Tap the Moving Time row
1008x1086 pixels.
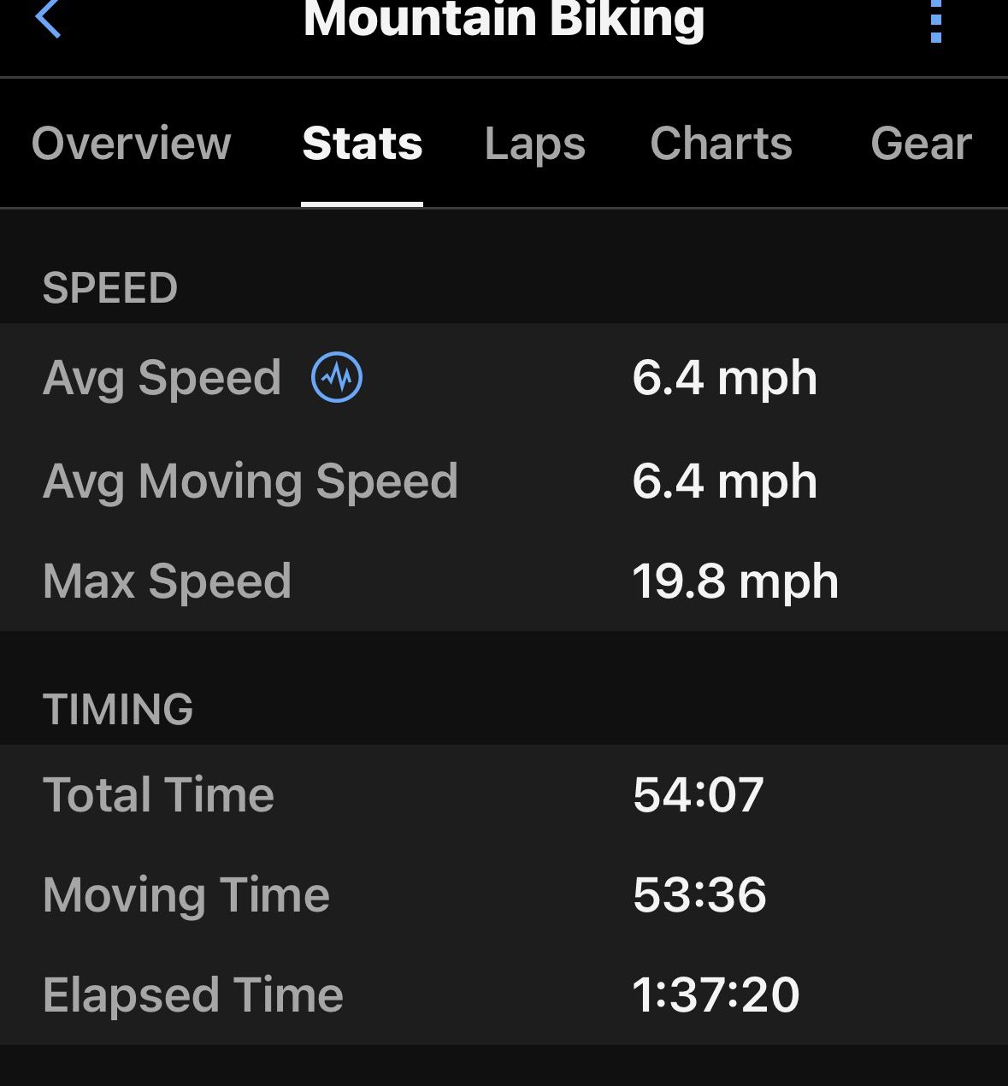pyautogui.click(x=504, y=895)
